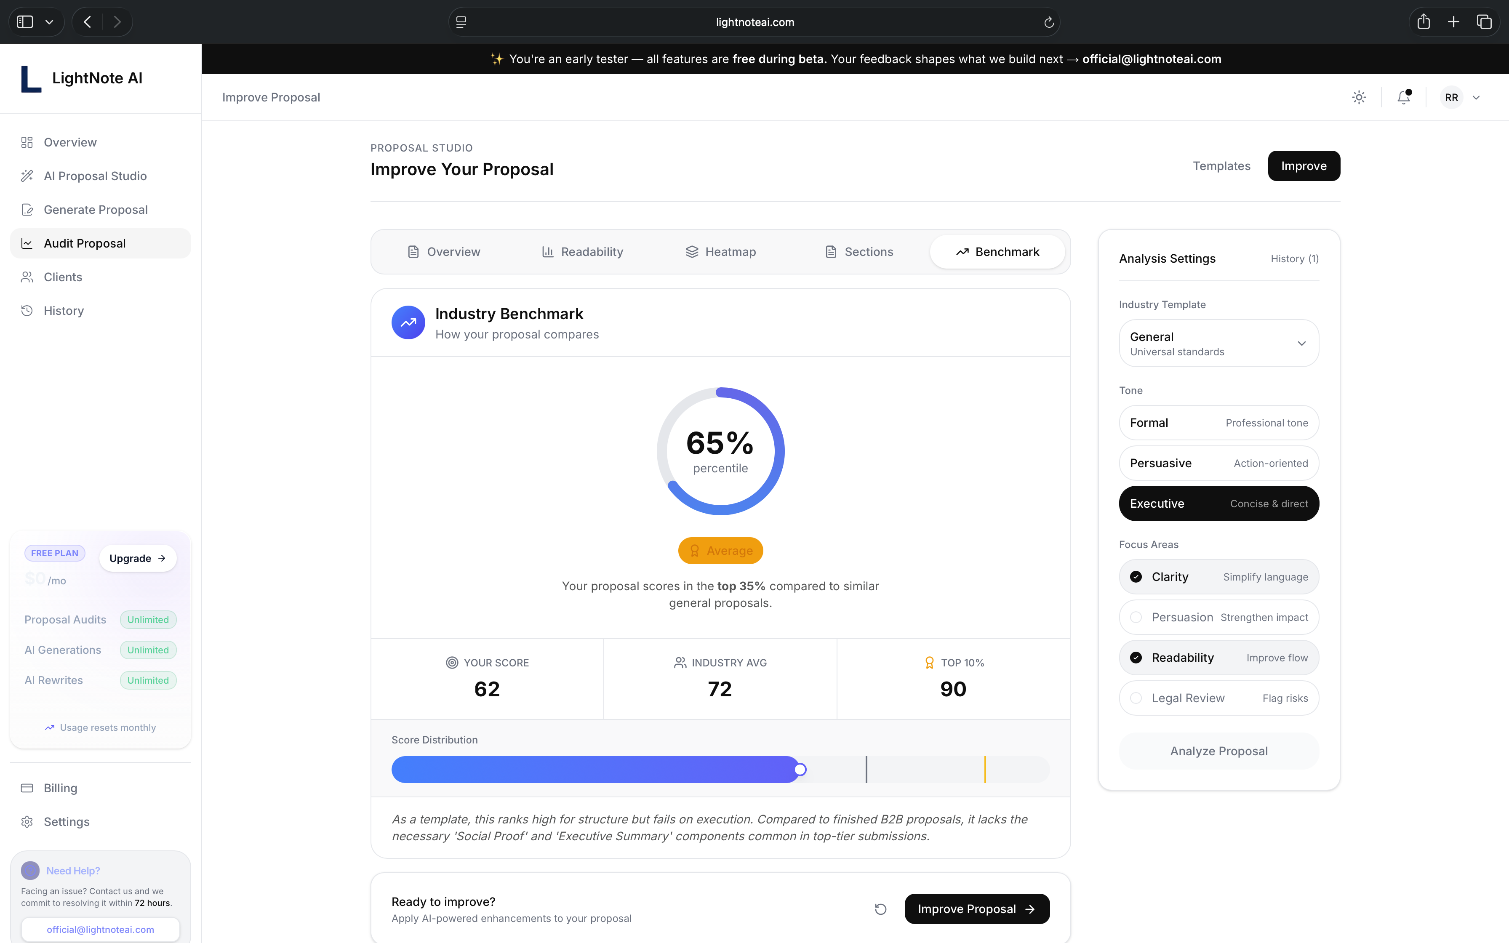
Task: Click the Analyze Proposal button
Action: coord(1218,751)
